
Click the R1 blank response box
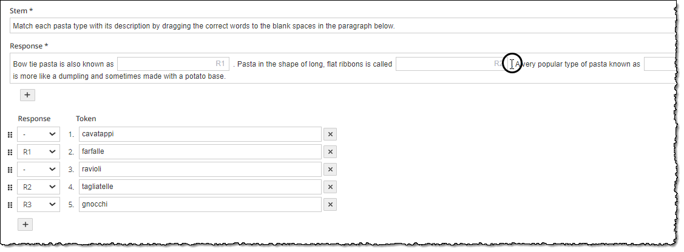[173, 64]
